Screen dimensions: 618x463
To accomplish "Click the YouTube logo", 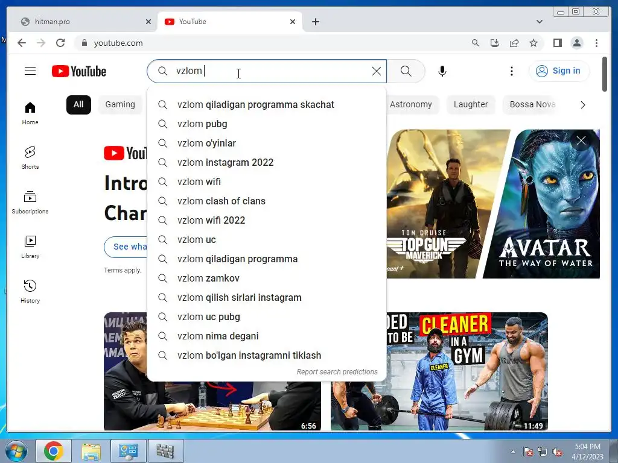I will point(79,71).
